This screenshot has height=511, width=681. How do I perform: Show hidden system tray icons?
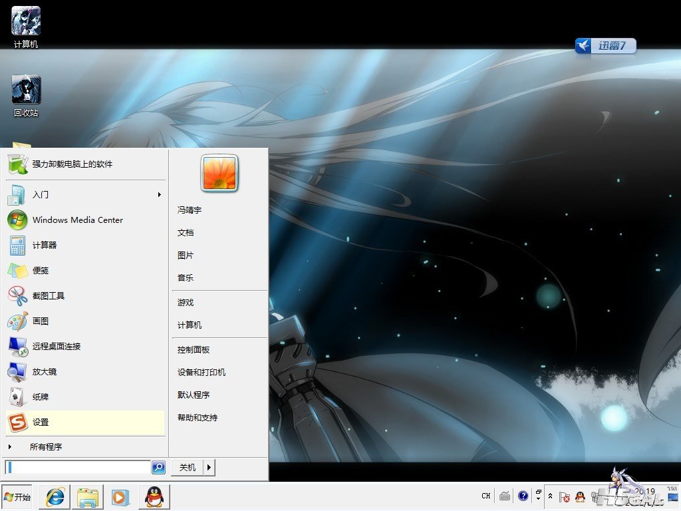coord(550,496)
